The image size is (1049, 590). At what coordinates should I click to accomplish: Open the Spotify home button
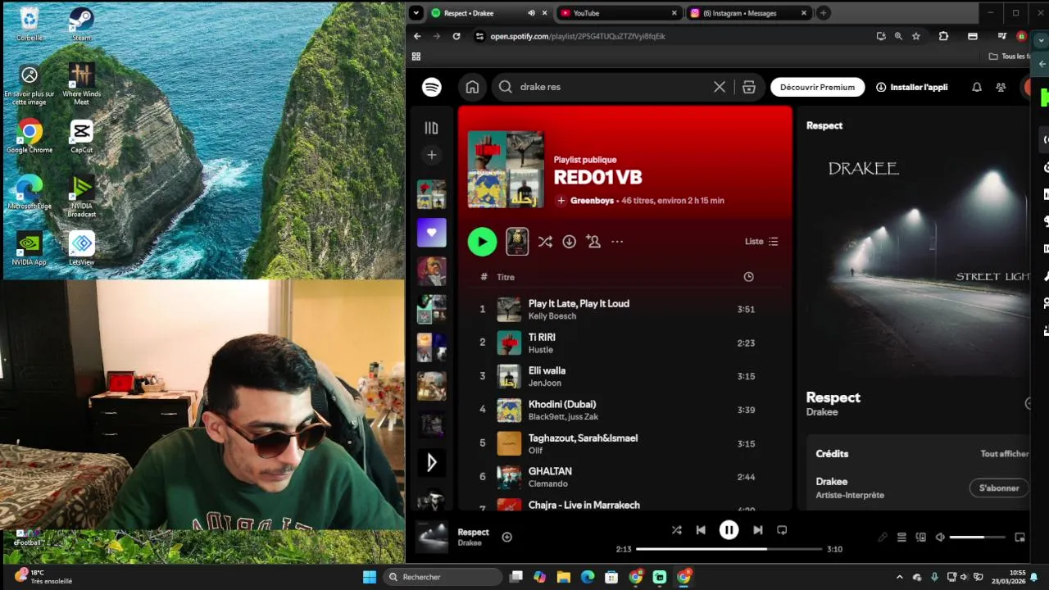(x=472, y=87)
